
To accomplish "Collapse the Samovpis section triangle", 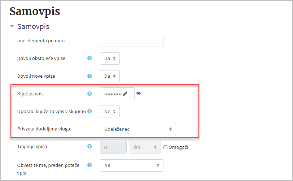I will [x=12, y=26].
